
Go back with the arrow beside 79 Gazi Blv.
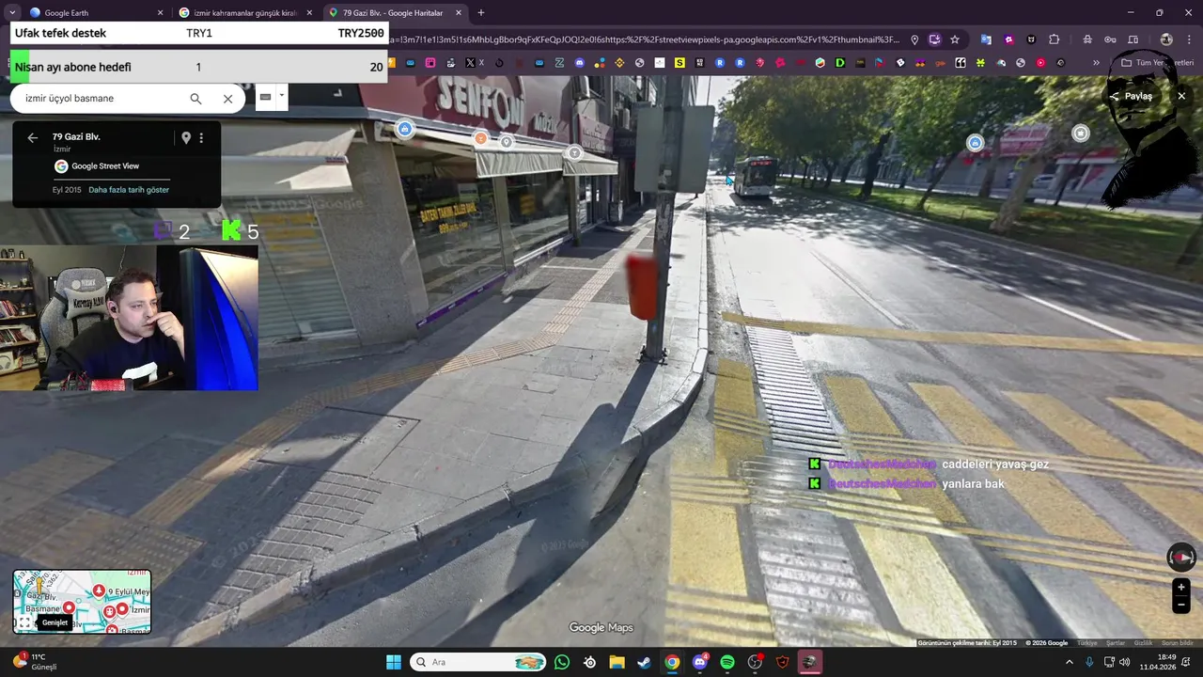33,138
